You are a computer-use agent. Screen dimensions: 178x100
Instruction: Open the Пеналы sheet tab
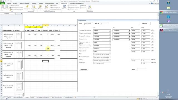pos(32,97)
